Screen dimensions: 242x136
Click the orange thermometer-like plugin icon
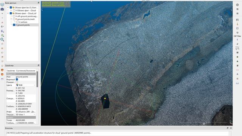point(237,24)
